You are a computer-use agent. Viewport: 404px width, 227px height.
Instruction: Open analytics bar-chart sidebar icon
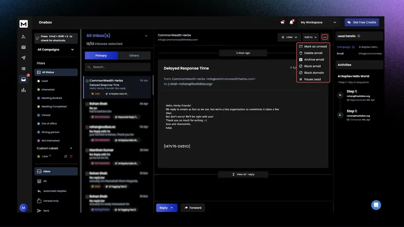pos(23,90)
